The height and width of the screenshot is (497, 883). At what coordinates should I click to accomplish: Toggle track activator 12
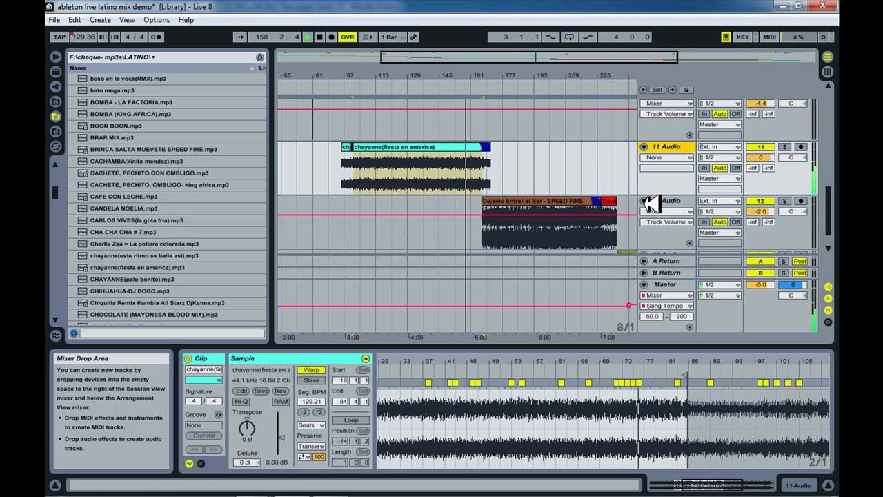point(760,201)
